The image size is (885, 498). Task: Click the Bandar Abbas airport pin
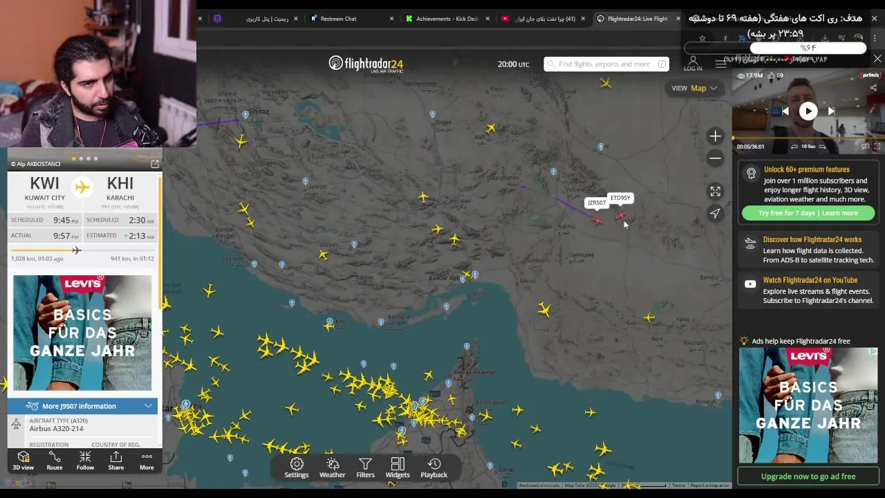[x=475, y=275]
